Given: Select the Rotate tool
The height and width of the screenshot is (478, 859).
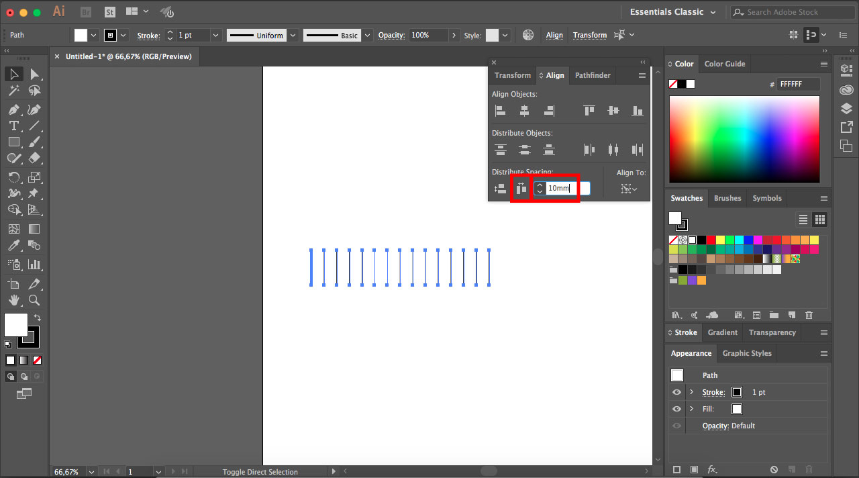Looking at the screenshot, I should coord(13,177).
